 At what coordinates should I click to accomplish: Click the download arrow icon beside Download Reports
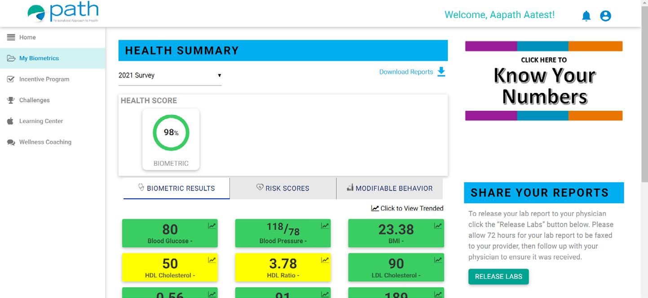point(441,72)
